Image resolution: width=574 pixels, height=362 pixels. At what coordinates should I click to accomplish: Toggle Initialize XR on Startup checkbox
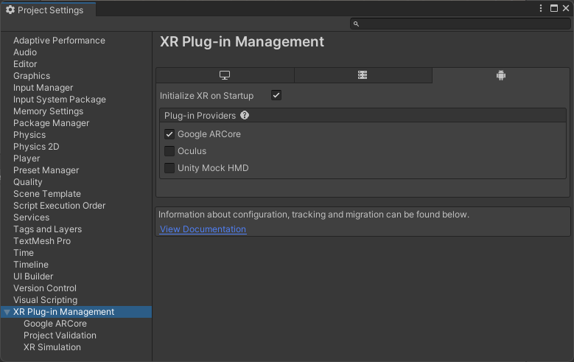pyautogui.click(x=276, y=95)
